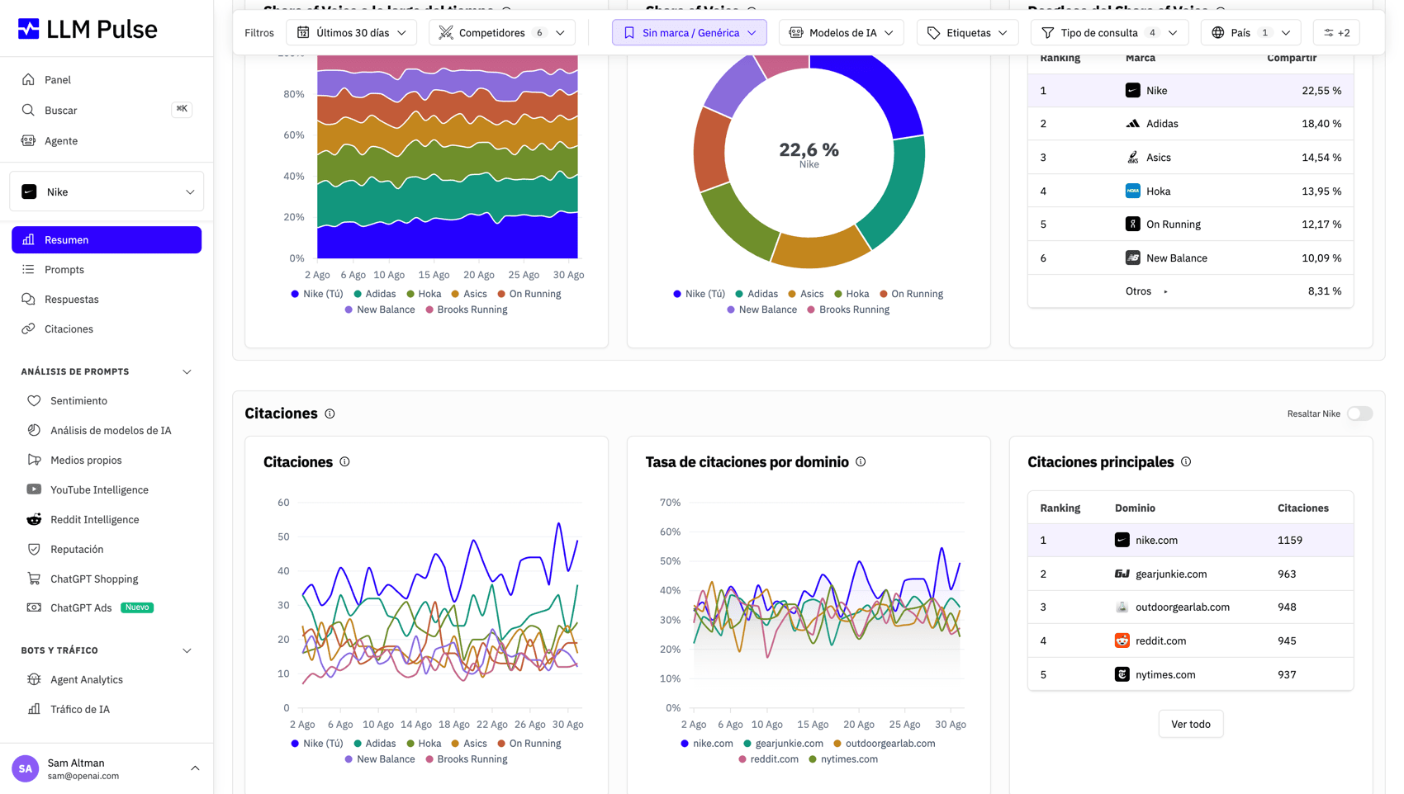1404x794 pixels.
Task: Open ChatGPT Shopping page
Action: [x=107, y=579]
